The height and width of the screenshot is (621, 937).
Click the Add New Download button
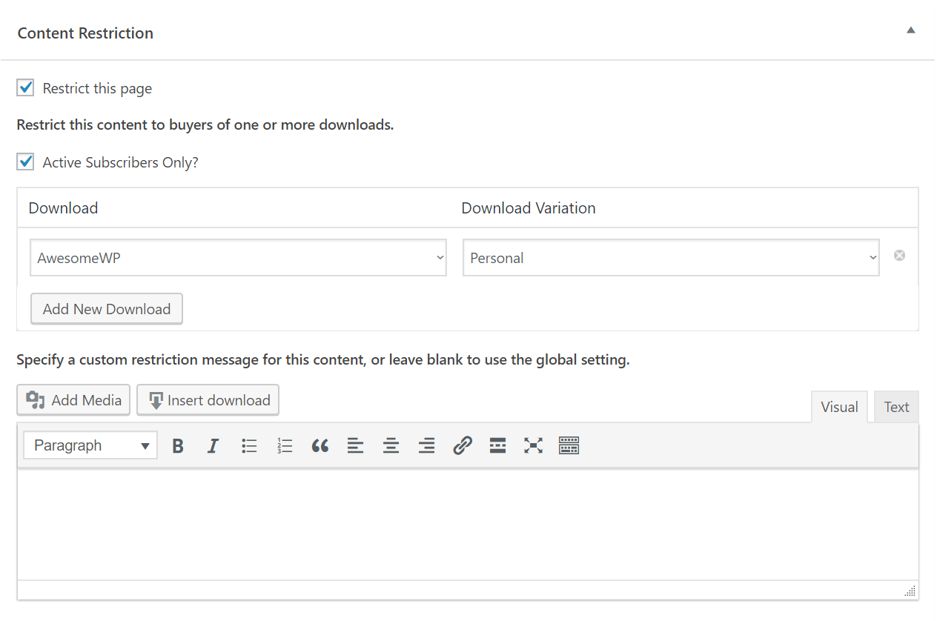point(107,309)
